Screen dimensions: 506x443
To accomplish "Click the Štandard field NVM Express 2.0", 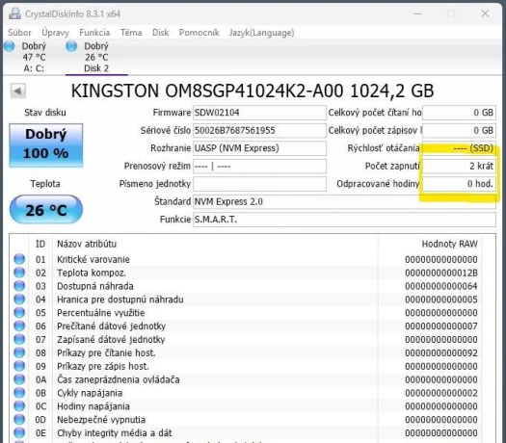I will point(344,202).
